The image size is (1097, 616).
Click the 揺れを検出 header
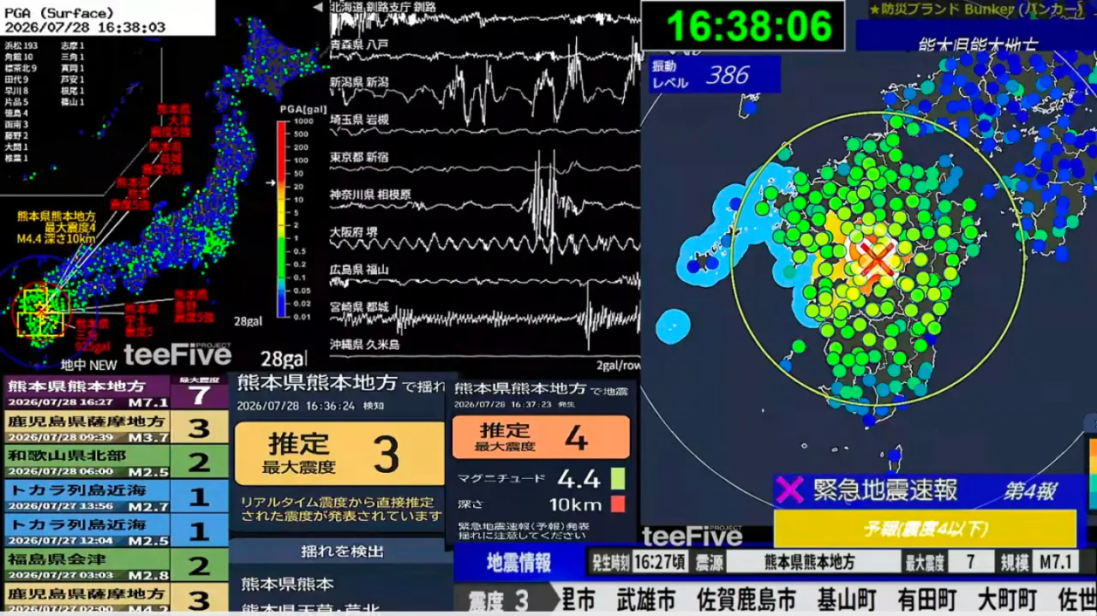click(342, 551)
